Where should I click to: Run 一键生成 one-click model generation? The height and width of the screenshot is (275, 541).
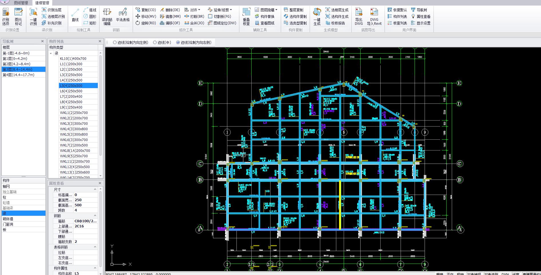click(317, 17)
